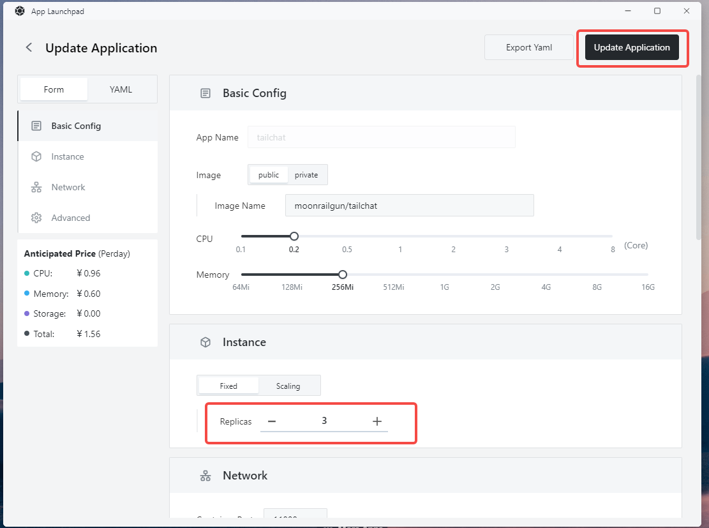
Task: Click the CPU price ¥0.96 value
Action: coord(89,273)
